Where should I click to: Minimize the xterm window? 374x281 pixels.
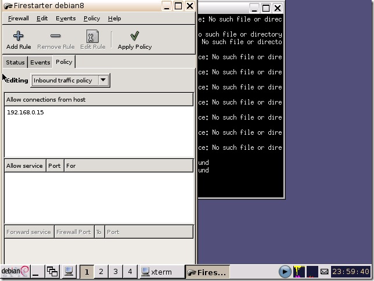(254, 8)
